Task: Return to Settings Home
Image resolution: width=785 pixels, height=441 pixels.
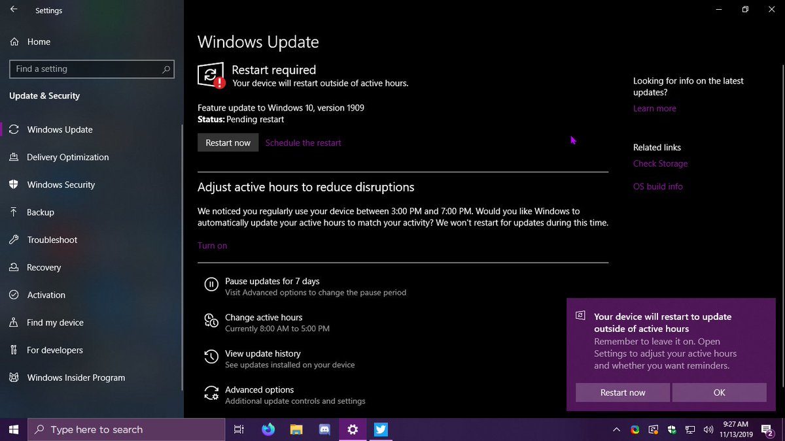Action: click(39, 41)
